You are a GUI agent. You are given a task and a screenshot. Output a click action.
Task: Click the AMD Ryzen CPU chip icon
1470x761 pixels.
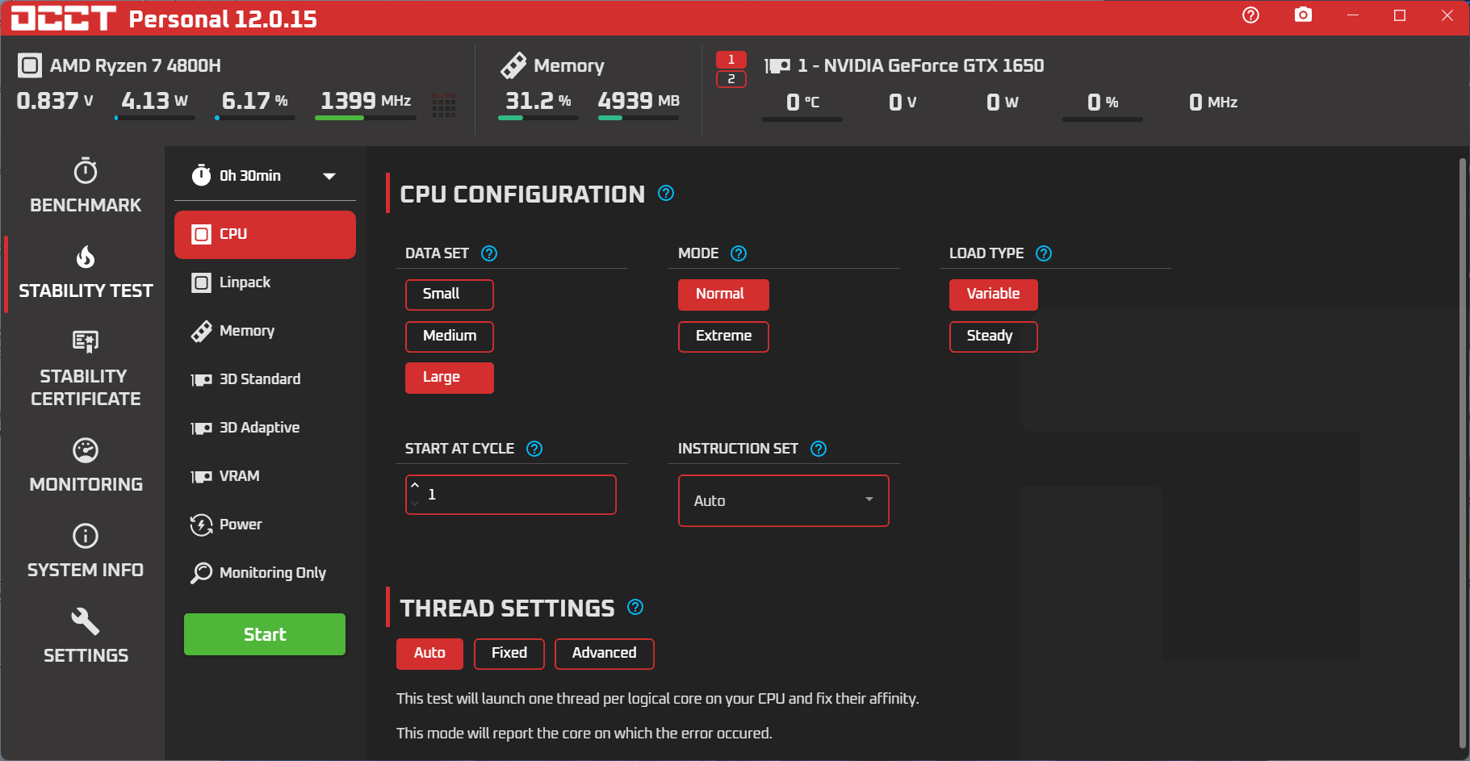30,65
